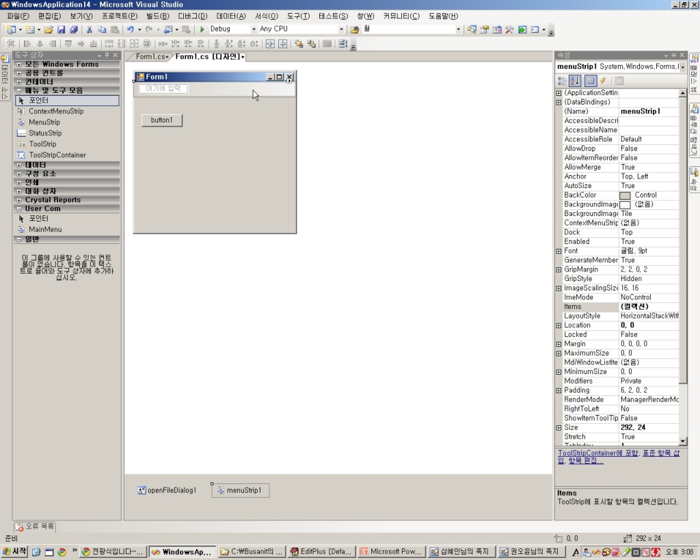Click the New Project toolbar icon
Viewport: 700px width, 560px height.
pyautogui.click(x=12, y=29)
